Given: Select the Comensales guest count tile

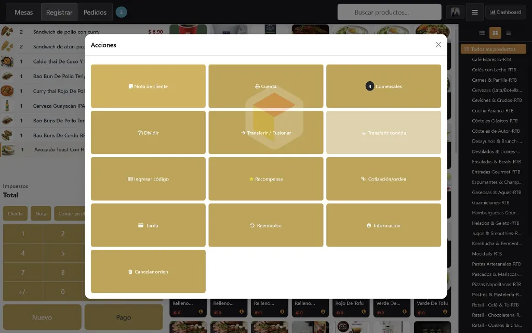Looking at the screenshot, I should pos(384,86).
